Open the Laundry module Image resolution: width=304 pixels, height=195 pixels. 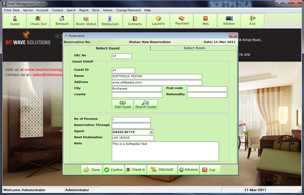pos(158,20)
